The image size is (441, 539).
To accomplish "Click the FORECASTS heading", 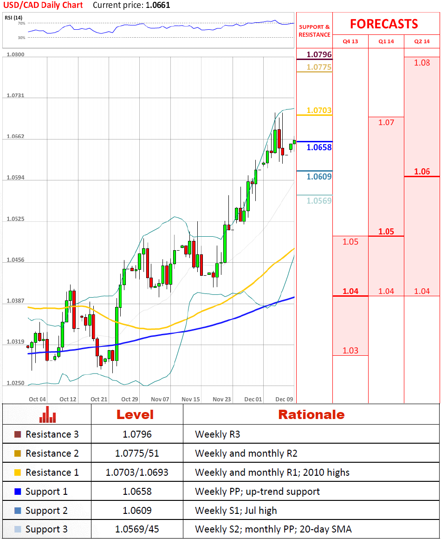I will click(x=384, y=24).
